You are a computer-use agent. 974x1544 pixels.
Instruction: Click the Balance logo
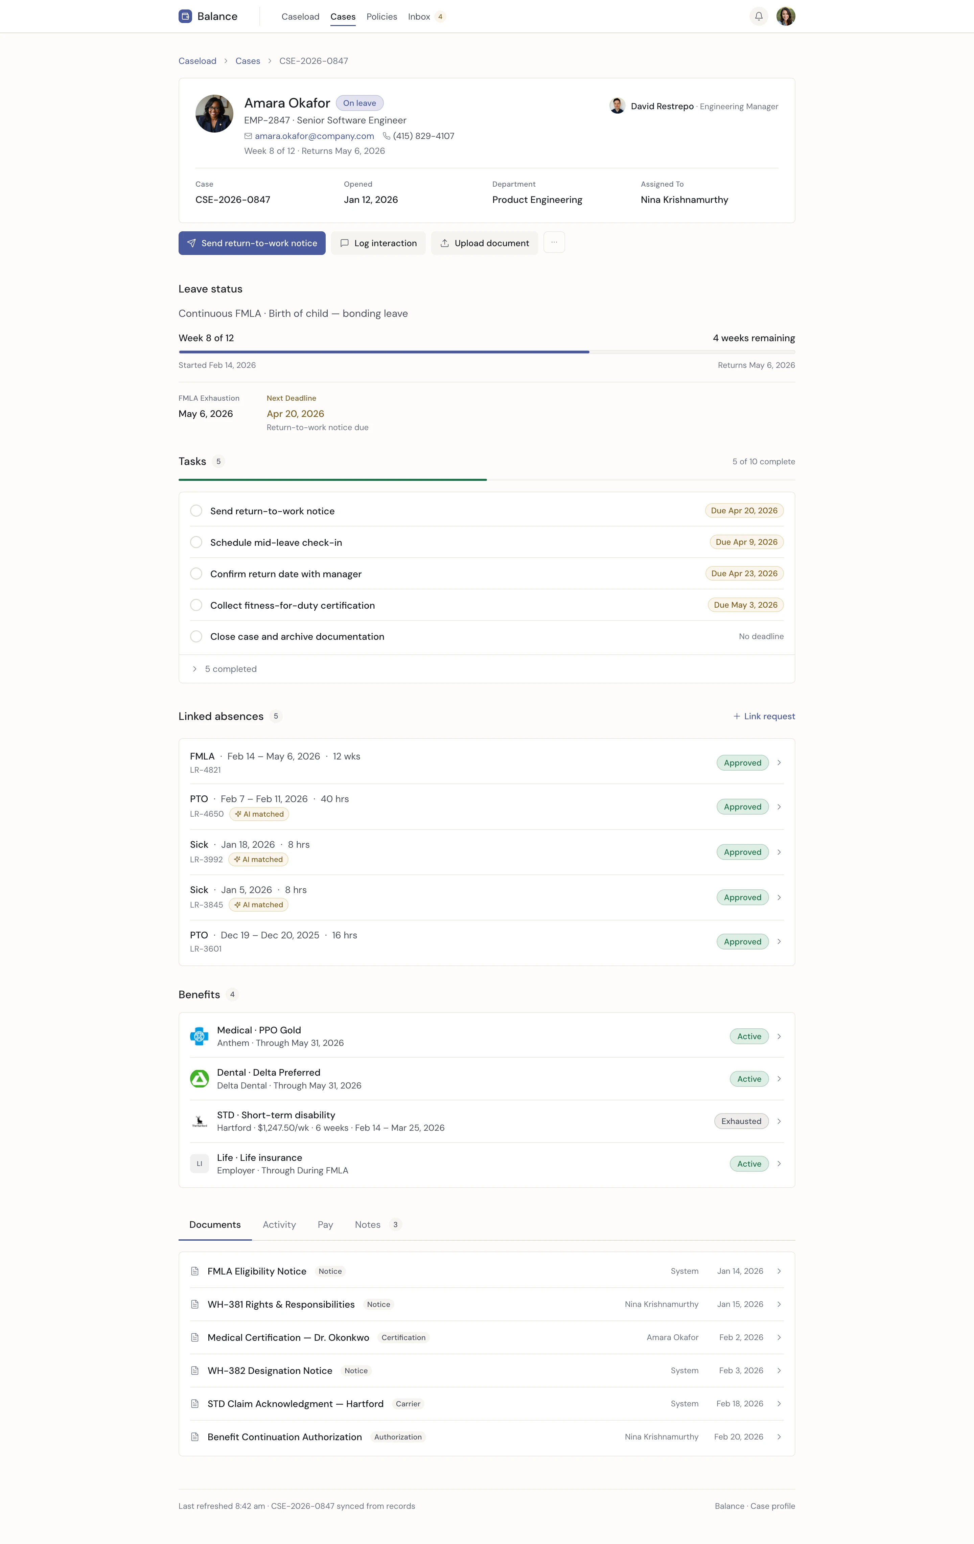coord(207,16)
